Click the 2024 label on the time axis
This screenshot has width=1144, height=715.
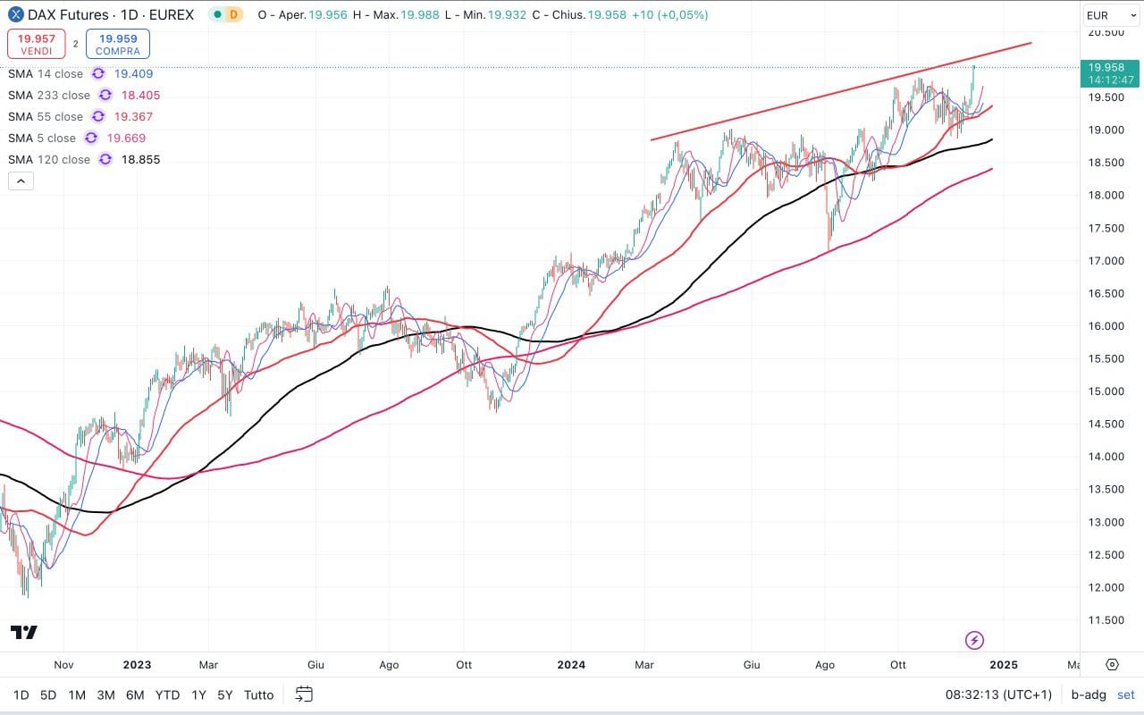coord(571,665)
